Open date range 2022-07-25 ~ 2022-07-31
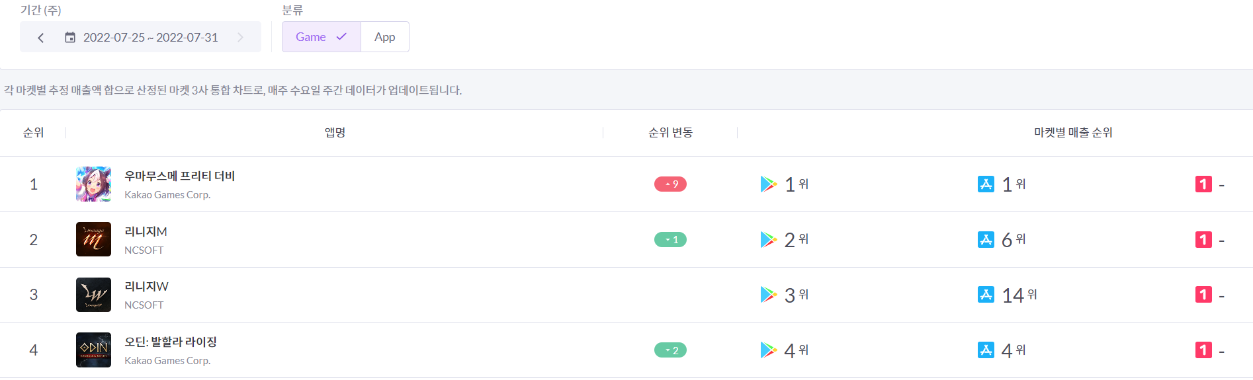 point(151,38)
